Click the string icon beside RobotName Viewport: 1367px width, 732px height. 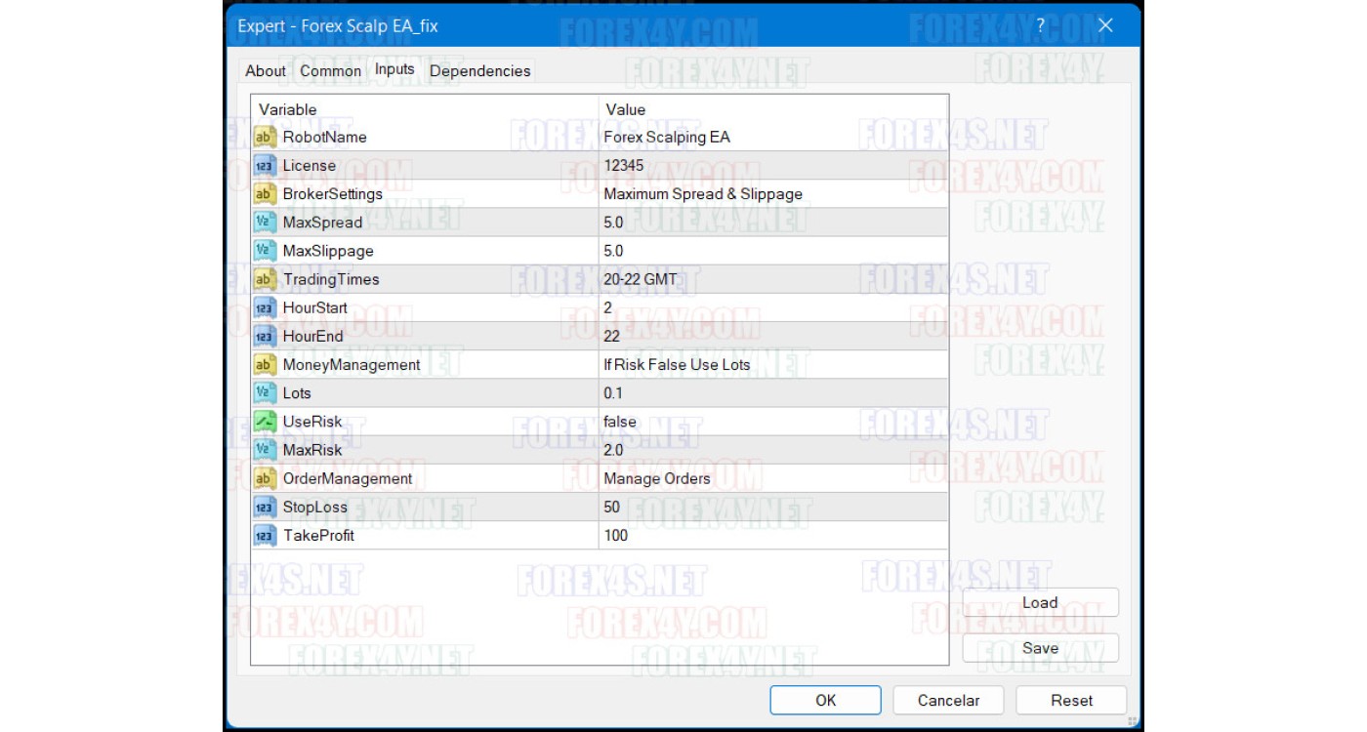click(x=265, y=138)
